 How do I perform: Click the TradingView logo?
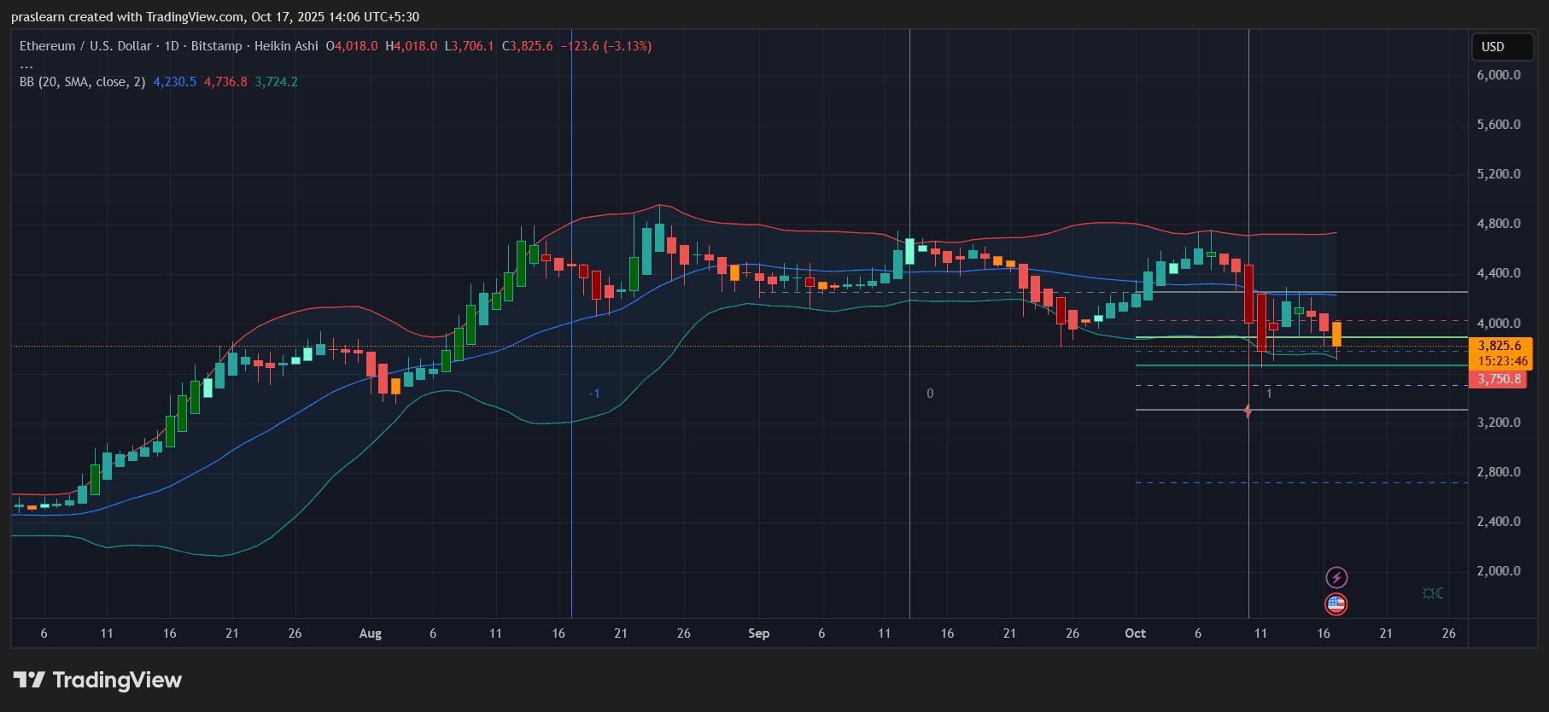[97, 680]
